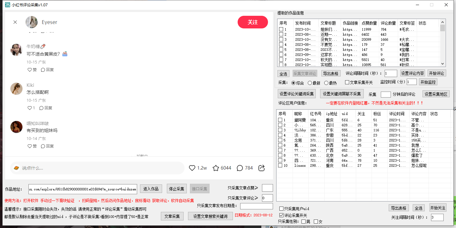Open 设置文章搜索关键词 settings
Image resolution: width=456 pixels, height=228 pixels.
click(210, 216)
